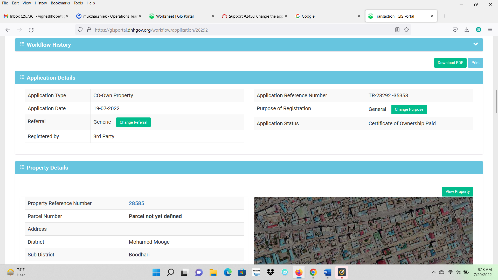Click the browser Forward arrow
Viewport: 498px width, 280px height.
pyautogui.click(x=19, y=30)
